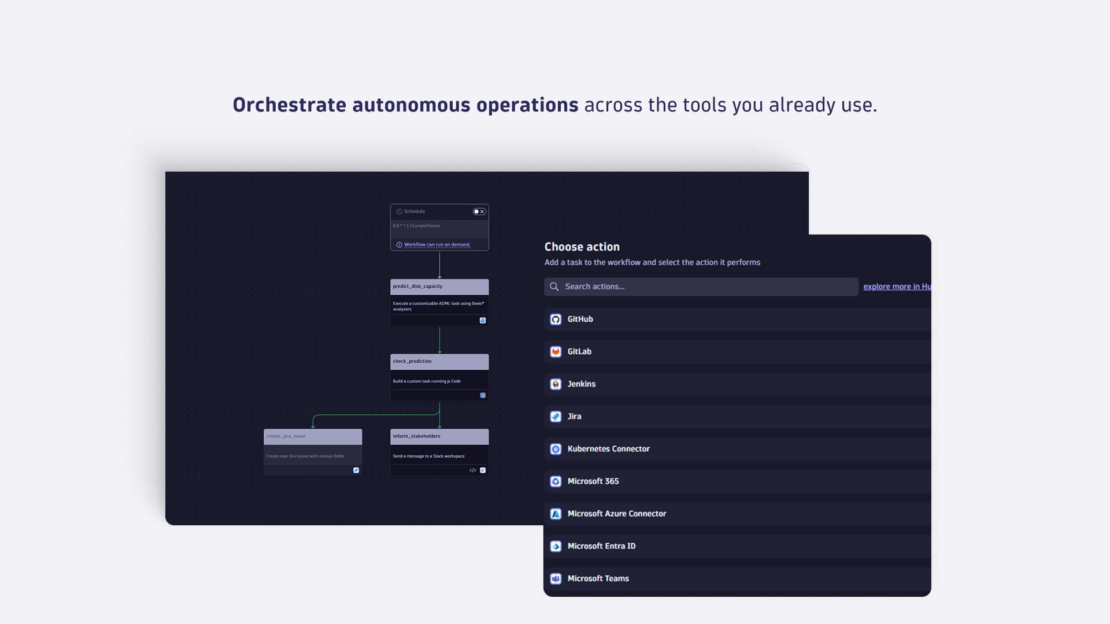
Task: Select the GitHub action icon
Action: 556,319
